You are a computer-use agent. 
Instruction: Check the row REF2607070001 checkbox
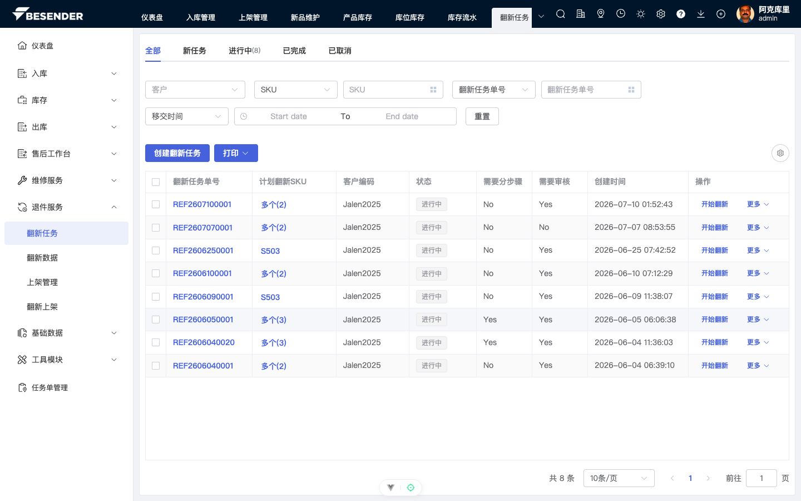(x=156, y=228)
